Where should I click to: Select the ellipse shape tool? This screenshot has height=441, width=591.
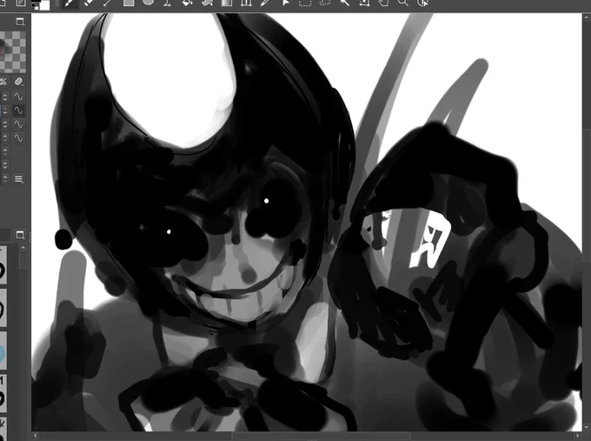pyautogui.click(x=148, y=3)
